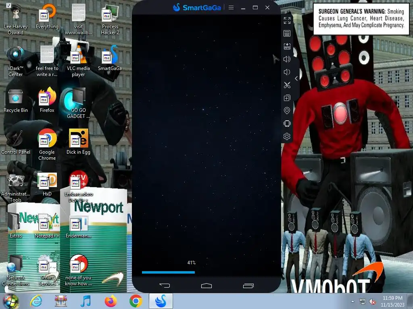
Task: Collapse the SmartGaGa side toolbar arrow
Action: coord(296,78)
